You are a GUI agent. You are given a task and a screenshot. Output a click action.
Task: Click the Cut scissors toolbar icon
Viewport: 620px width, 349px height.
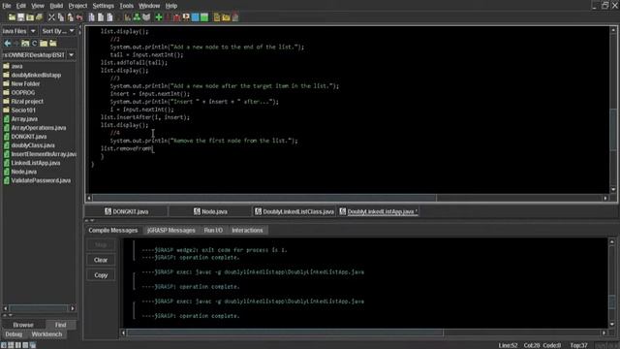click(x=51, y=17)
